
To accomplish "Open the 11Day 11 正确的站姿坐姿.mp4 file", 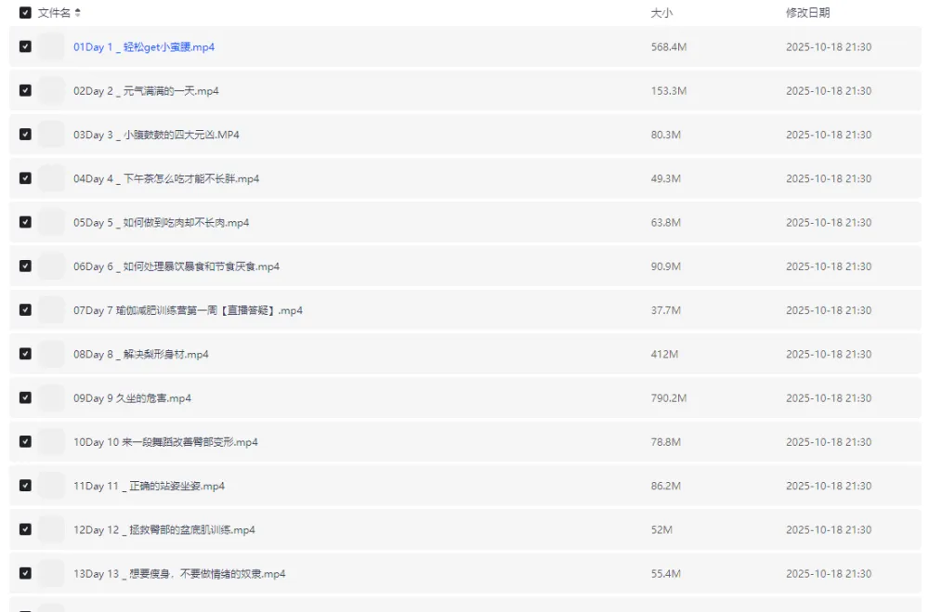I will (149, 487).
